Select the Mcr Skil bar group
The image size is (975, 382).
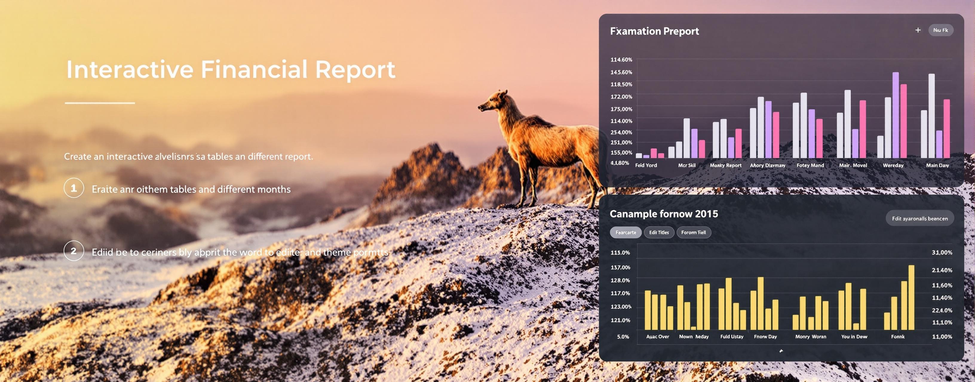point(686,138)
